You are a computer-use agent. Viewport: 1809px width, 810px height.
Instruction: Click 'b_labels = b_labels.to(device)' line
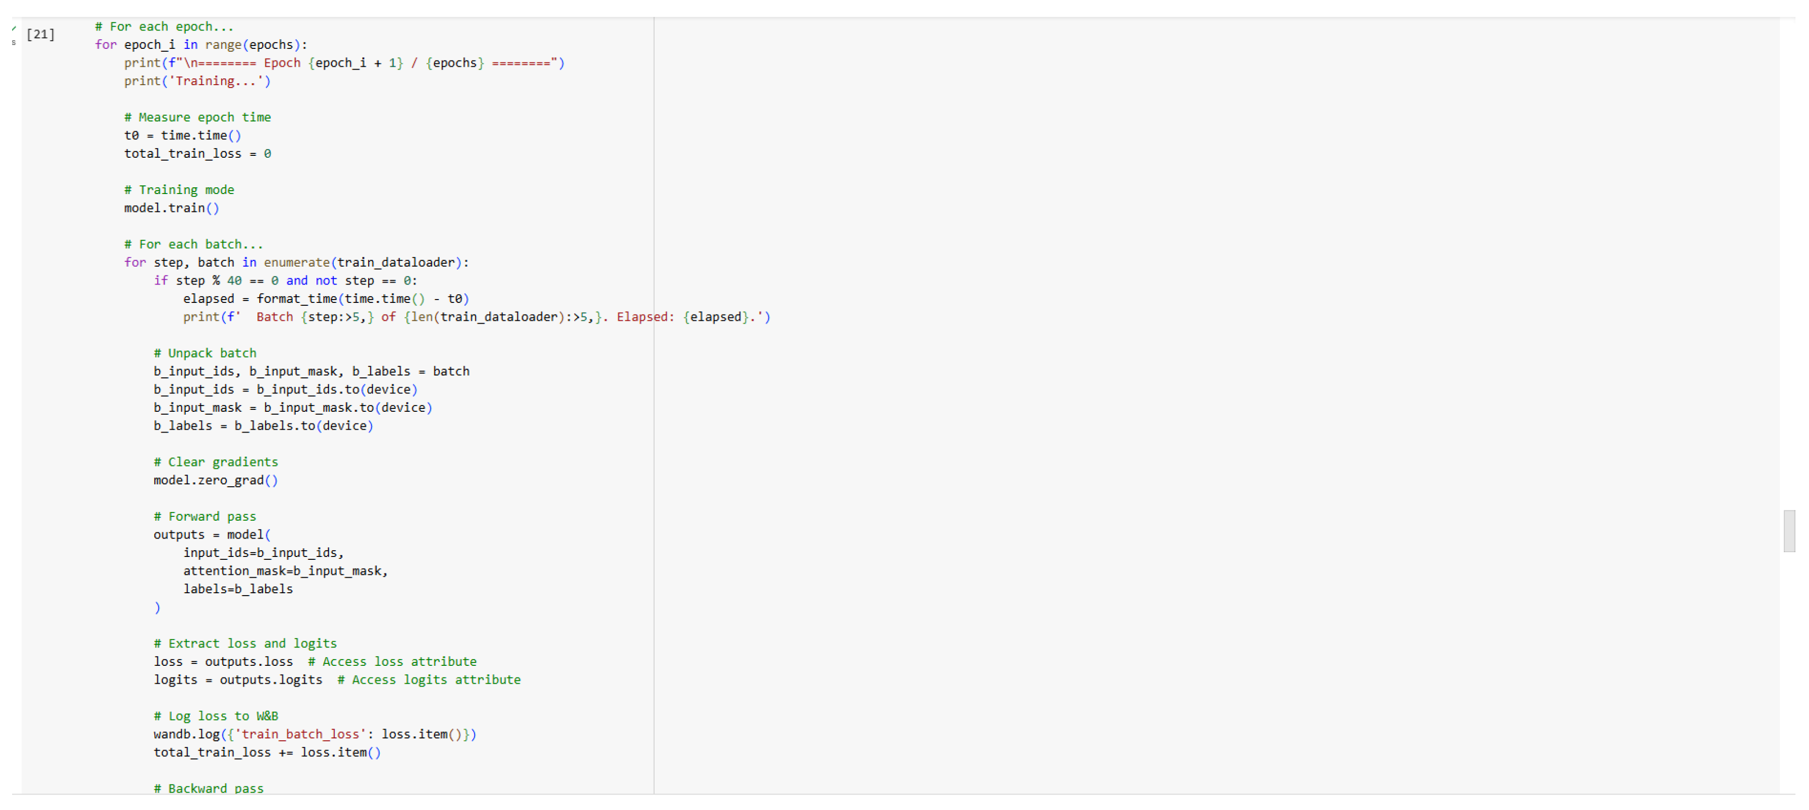click(263, 426)
